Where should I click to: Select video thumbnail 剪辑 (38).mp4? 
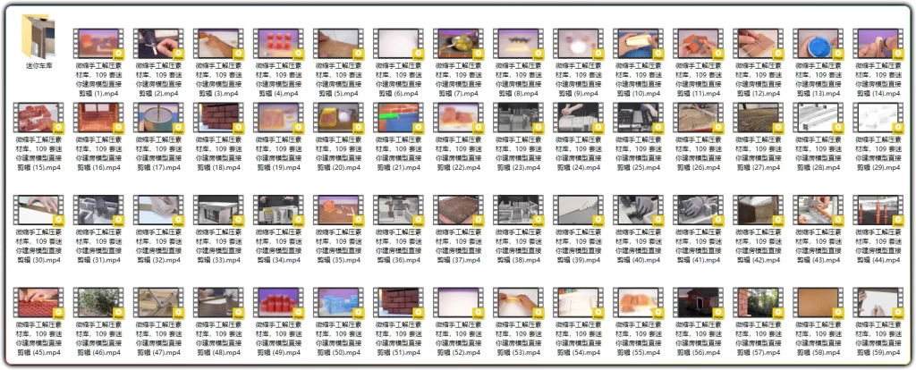[x=519, y=211]
